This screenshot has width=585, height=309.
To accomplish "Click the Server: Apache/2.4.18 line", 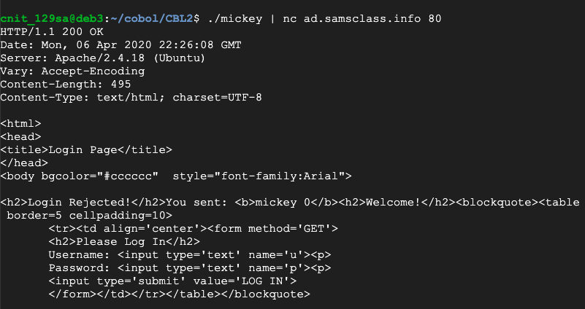I will coord(103,58).
